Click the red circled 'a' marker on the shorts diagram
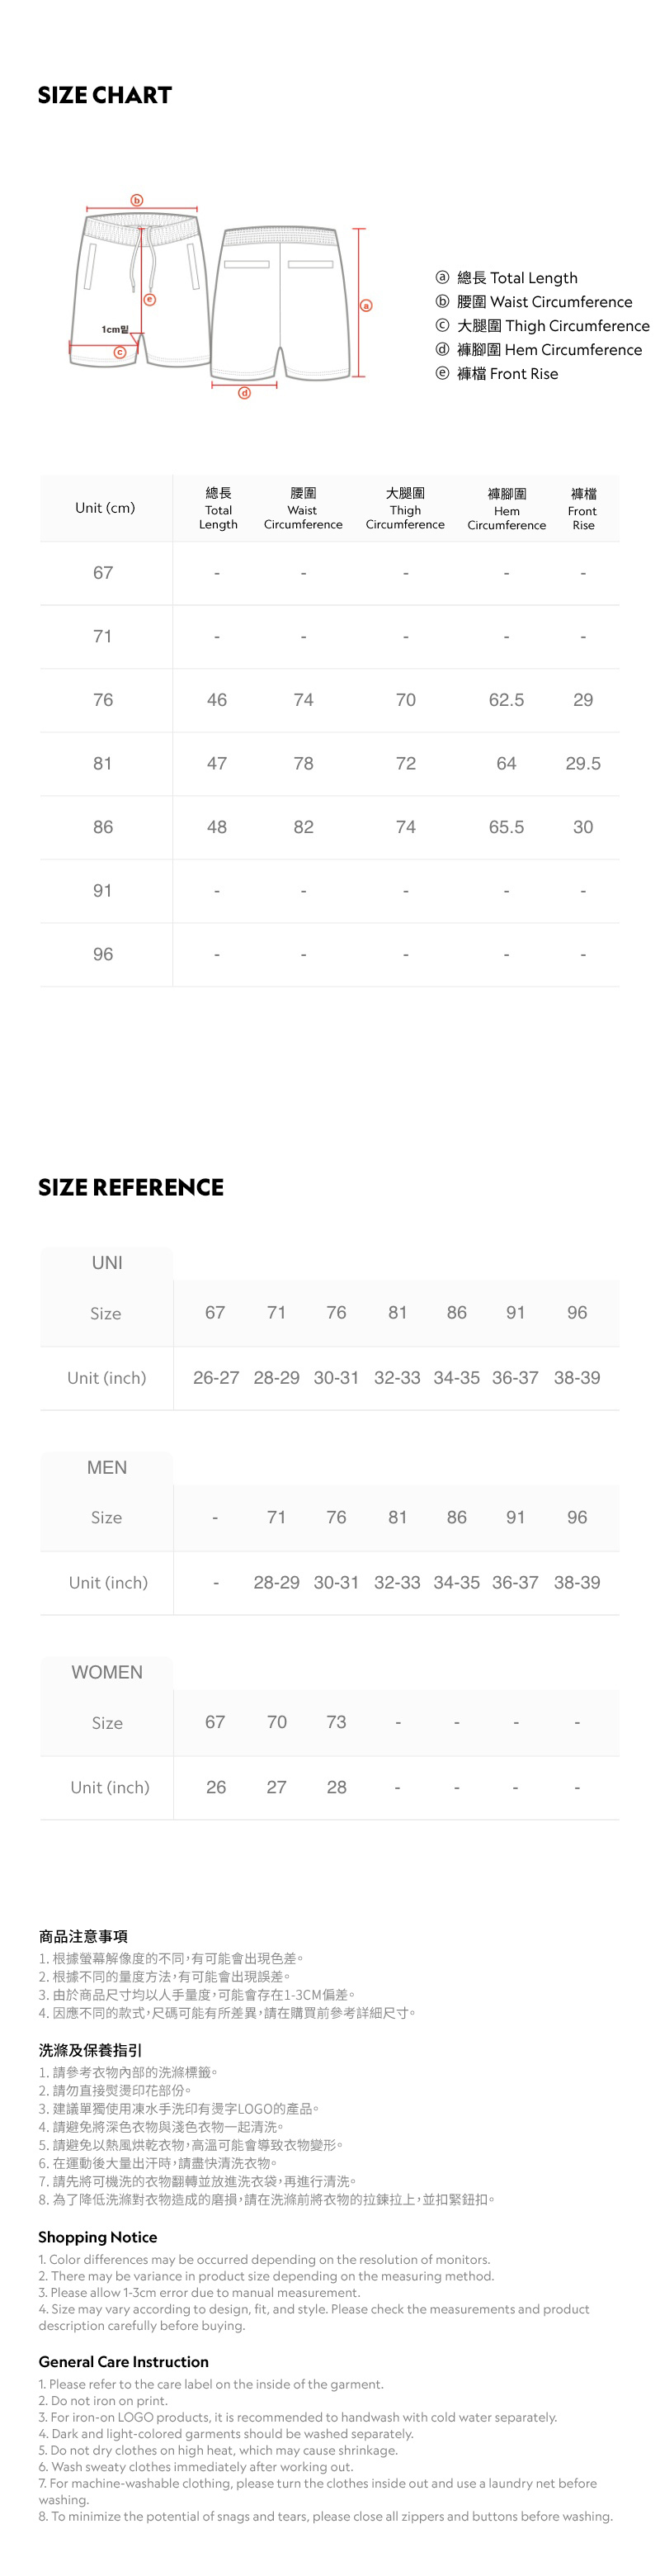The height and width of the screenshot is (2576, 660). (365, 305)
